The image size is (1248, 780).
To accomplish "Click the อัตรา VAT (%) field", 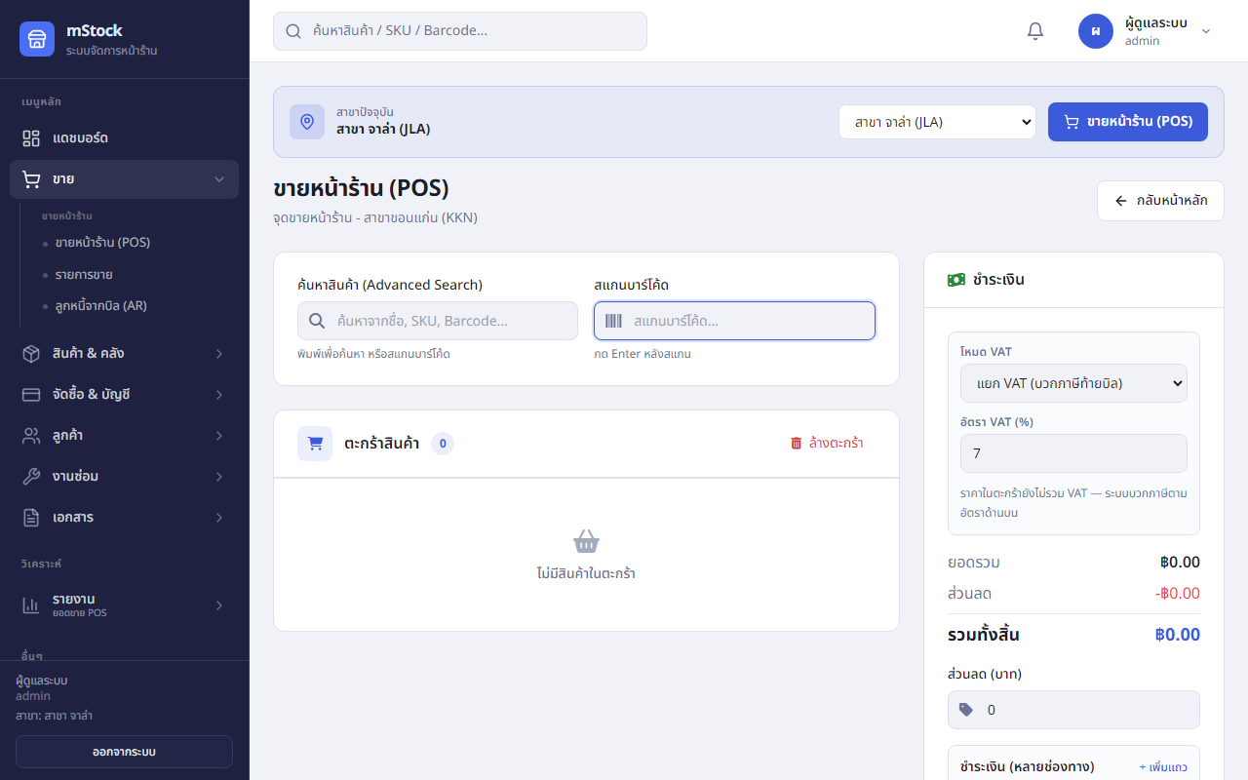I will 1073,453.
